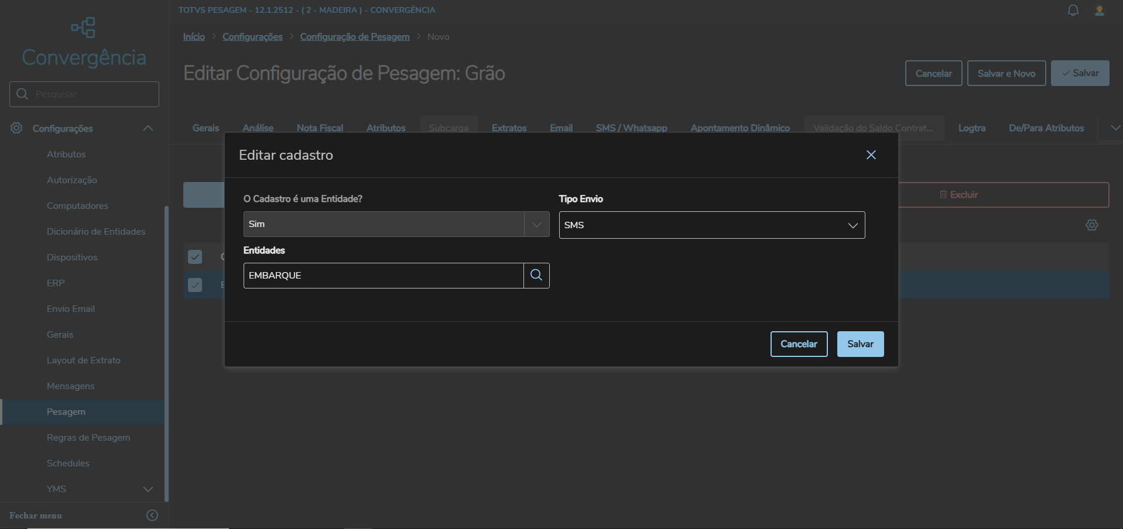Click the search icon in Entidades field
Screen dimensions: 1123x529
coord(536,275)
